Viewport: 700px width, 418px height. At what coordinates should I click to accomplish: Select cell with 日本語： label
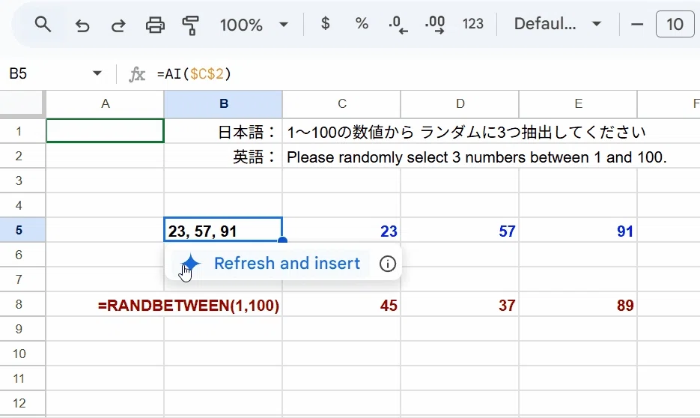point(223,132)
